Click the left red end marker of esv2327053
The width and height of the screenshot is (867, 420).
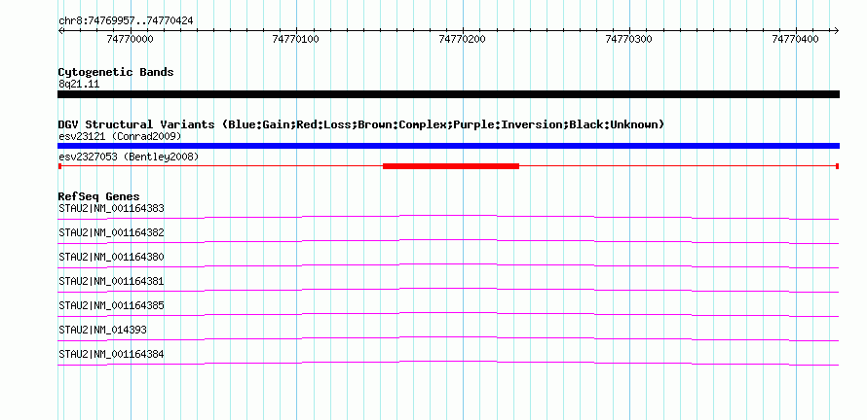[59, 166]
